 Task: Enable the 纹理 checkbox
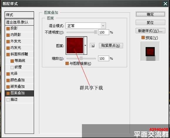12,67
